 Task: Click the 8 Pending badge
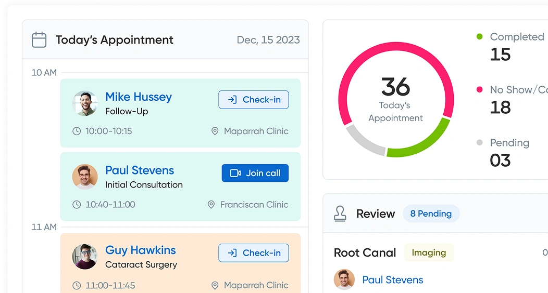point(431,214)
